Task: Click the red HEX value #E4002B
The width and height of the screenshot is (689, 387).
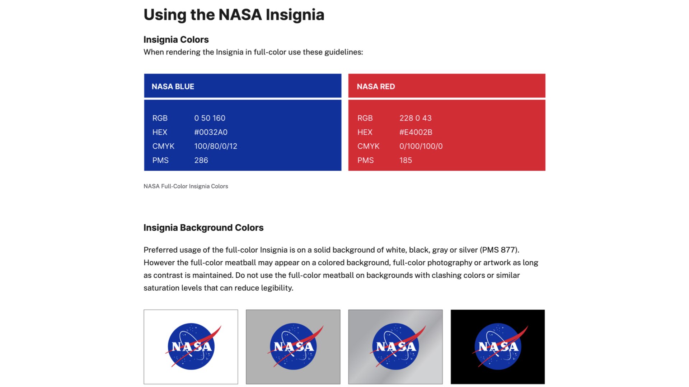Action: 416,132
